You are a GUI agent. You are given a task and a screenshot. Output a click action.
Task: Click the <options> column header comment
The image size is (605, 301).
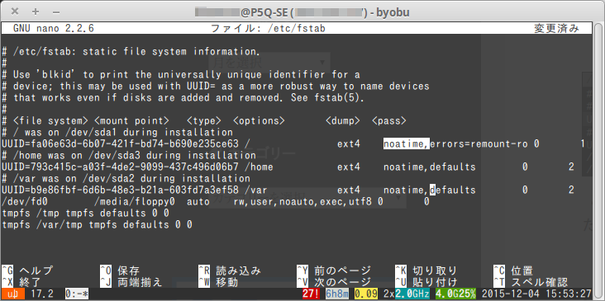[x=259, y=121]
